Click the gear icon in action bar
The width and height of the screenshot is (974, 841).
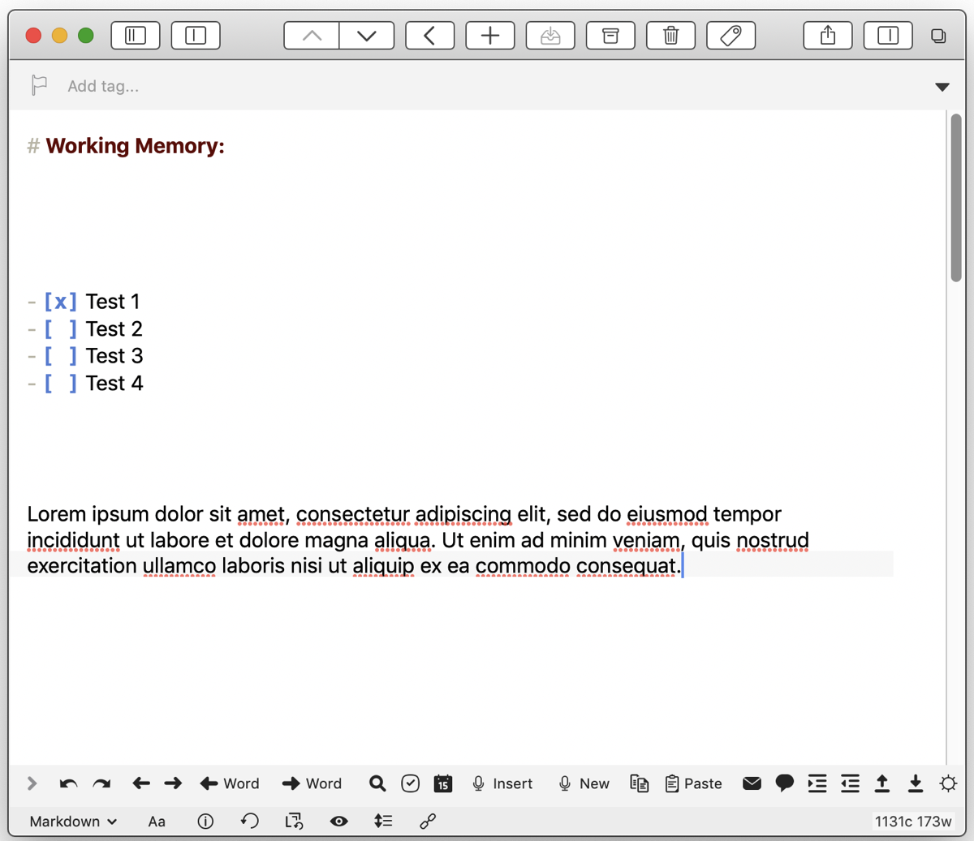pos(948,783)
